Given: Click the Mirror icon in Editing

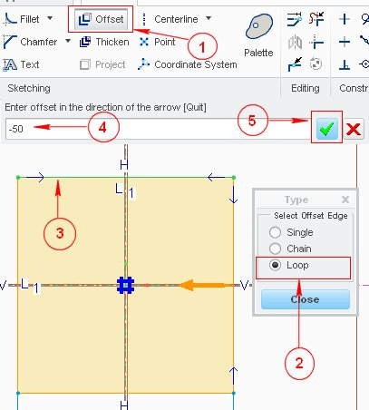Looking at the screenshot, I should click(x=295, y=42).
